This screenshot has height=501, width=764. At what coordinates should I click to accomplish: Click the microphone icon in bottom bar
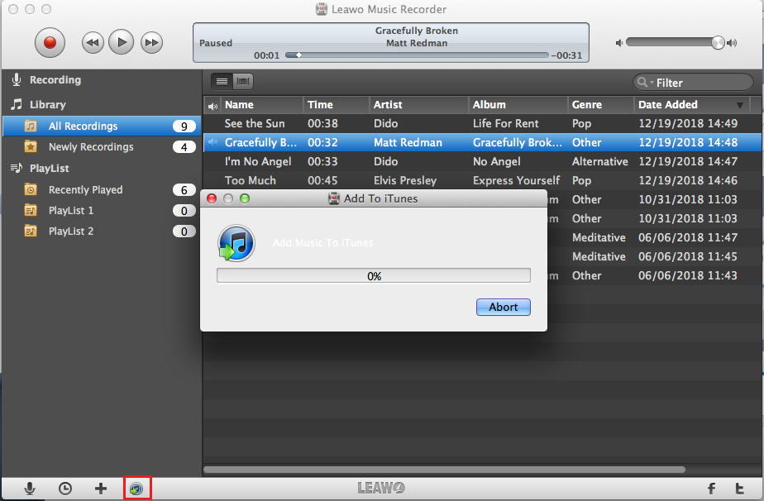click(x=30, y=489)
